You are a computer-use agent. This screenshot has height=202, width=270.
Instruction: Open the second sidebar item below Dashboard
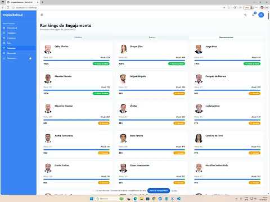pyautogui.click(x=19, y=38)
